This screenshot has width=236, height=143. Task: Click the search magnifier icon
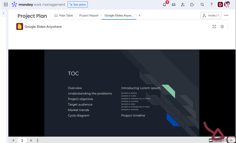202,5
